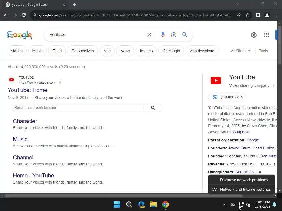Viewport: 282px width, 211px height.
Task: Bookmark this tab with the star icon
Action: click(247, 15)
